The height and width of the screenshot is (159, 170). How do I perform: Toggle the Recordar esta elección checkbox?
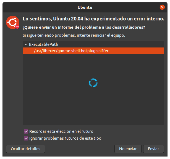pyautogui.click(x=26, y=131)
